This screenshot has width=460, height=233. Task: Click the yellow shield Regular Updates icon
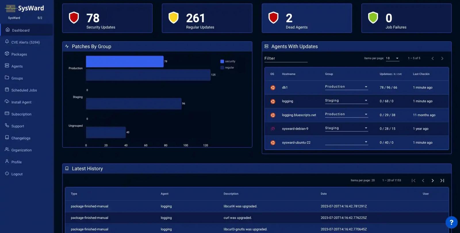click(x=173, y=18)
